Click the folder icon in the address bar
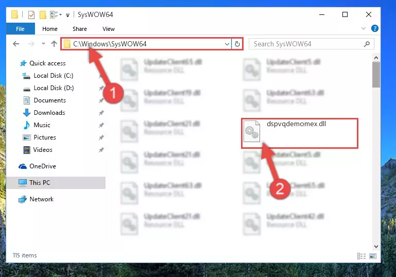 [67, 44]
